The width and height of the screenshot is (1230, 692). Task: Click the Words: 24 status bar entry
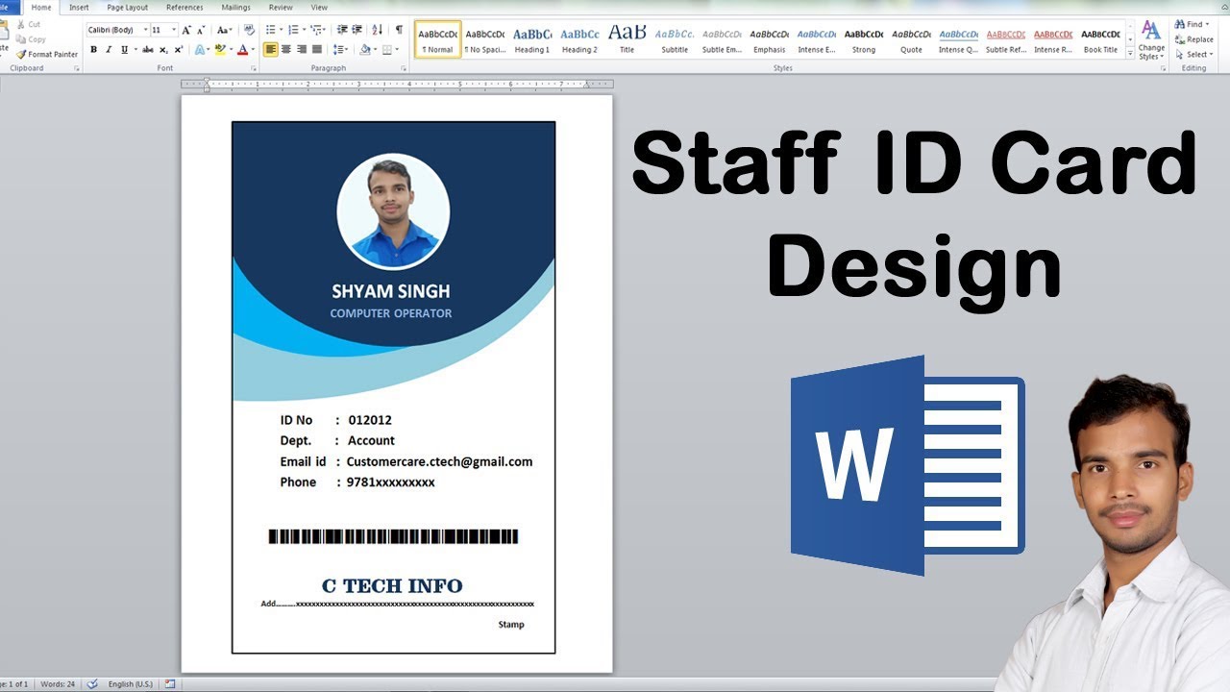pyautogui.click(x=58, y=684)
